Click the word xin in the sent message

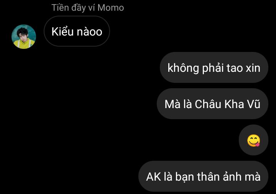(x=253, y=68)
